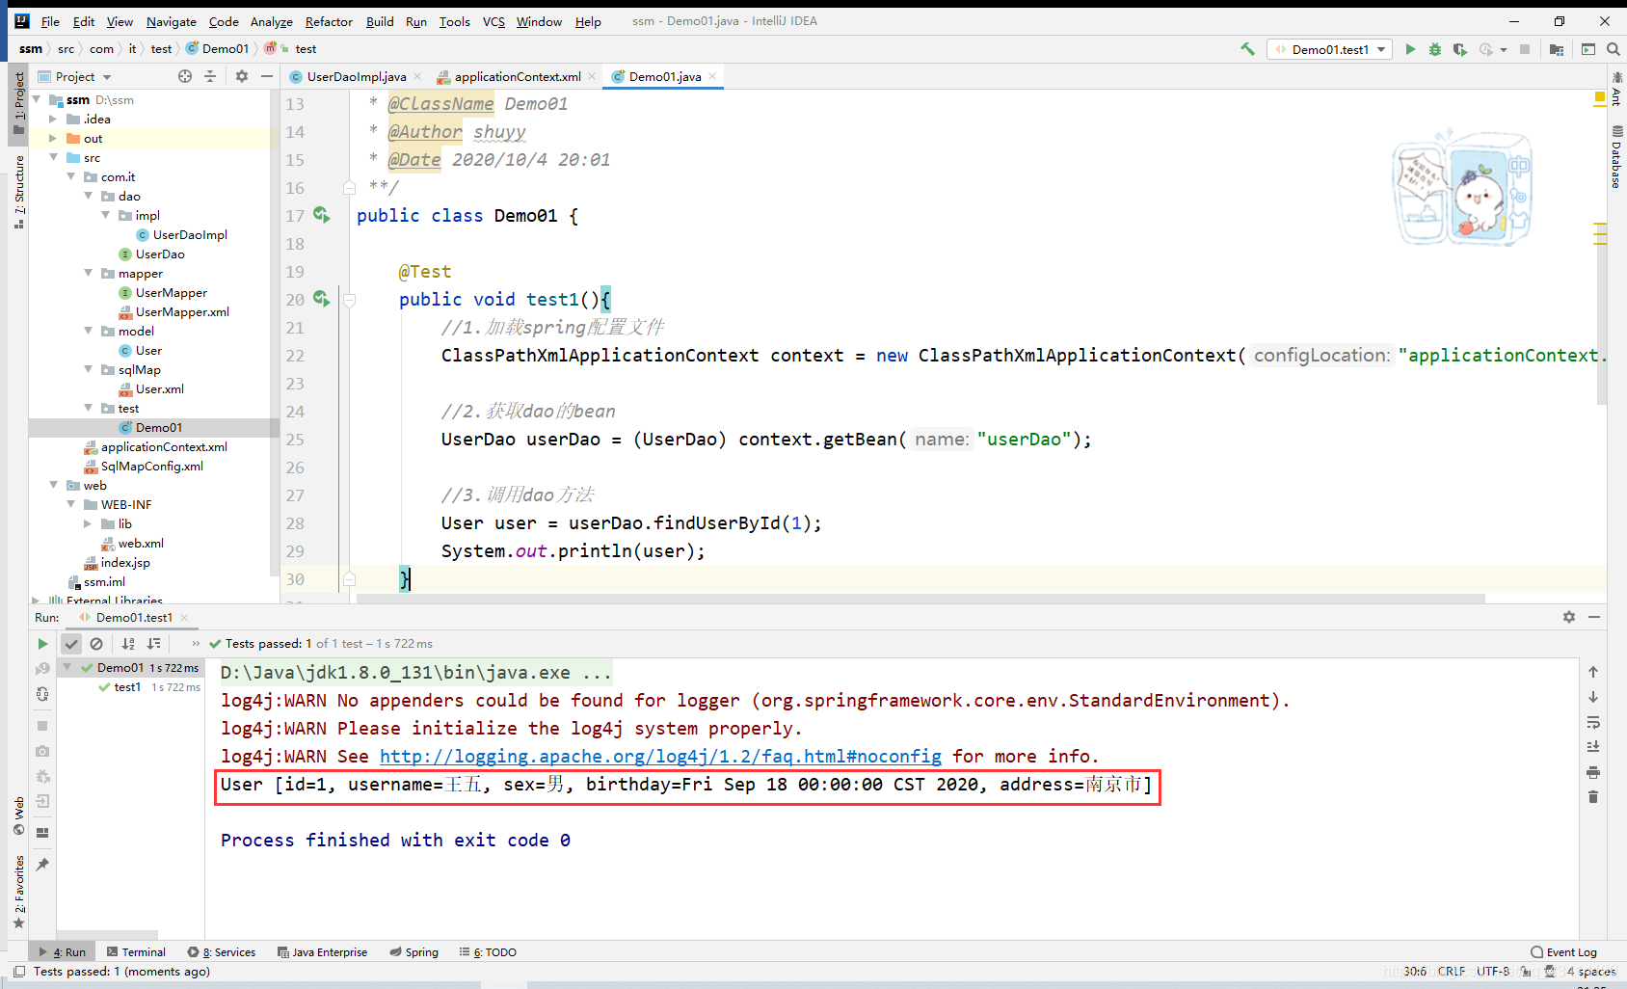Hide the Run panel with minus icon
The width and height of the screenshot is (1627, 989).
click(1594, 617)
